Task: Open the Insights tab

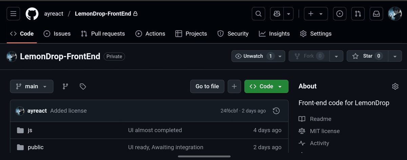Action: coord(274,33)
